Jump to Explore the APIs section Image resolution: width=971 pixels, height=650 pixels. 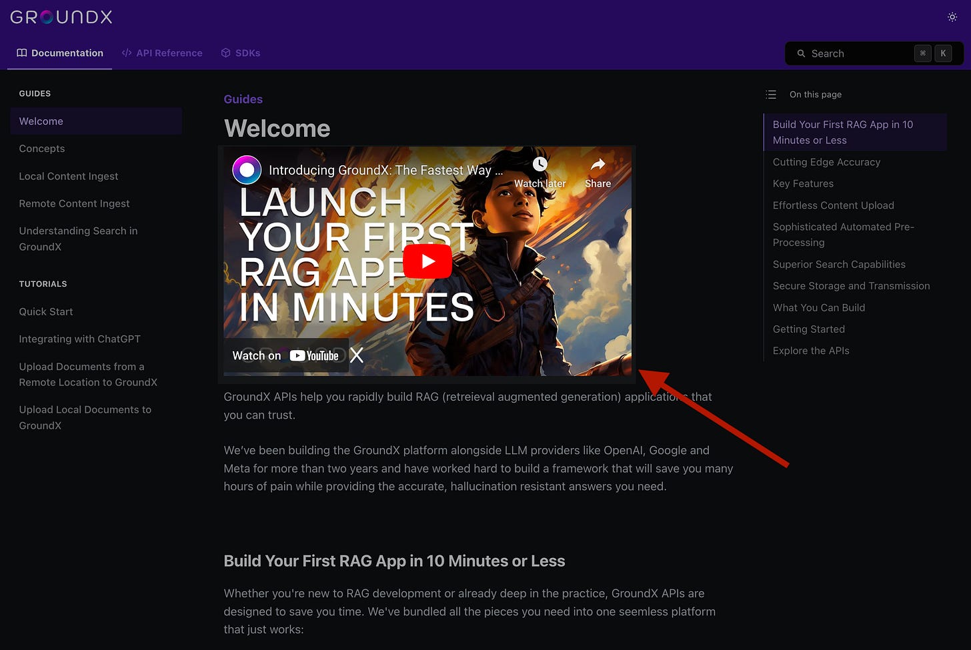point(811,351)
